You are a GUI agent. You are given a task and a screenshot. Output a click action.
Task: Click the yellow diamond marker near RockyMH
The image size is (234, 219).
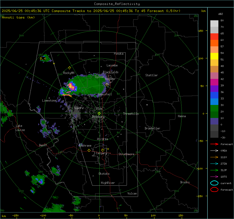click(69, 68)
